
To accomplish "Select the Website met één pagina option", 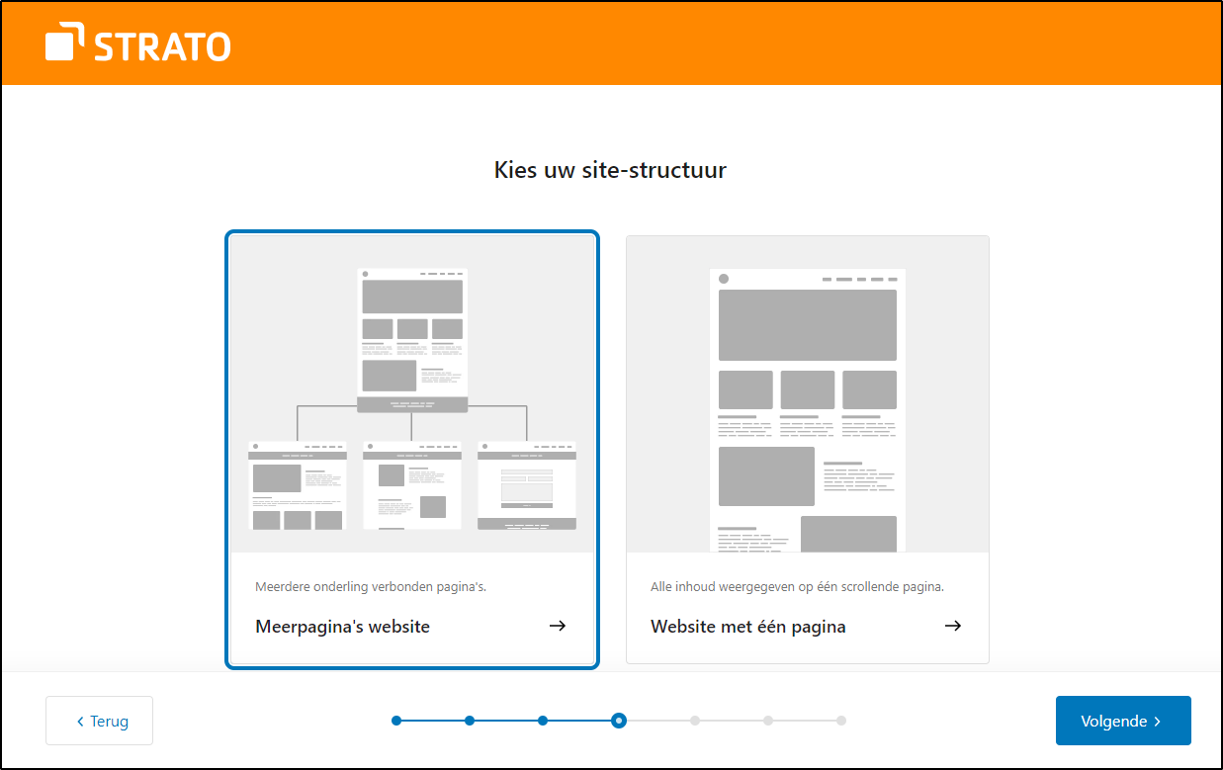I will [807, 448].
